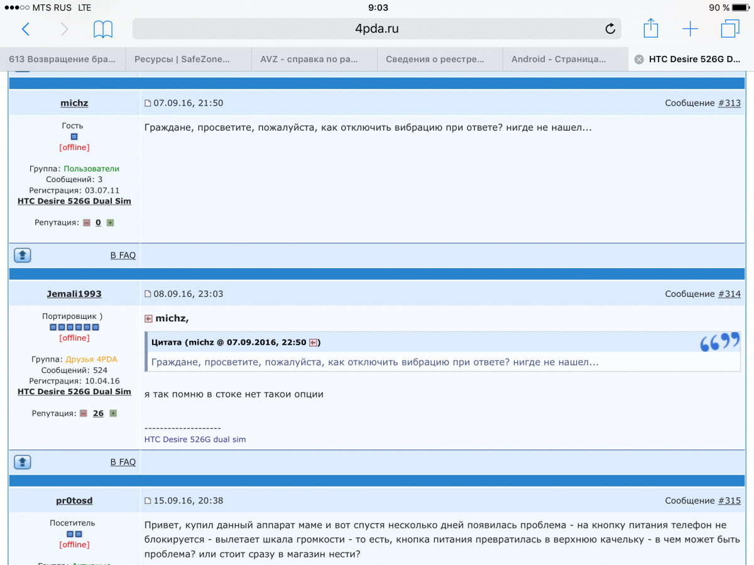Image resolution: width=754 pixels, height=565 pixels.
Task: Click the 9:03 clock in status bar
Action: point(378,8)
